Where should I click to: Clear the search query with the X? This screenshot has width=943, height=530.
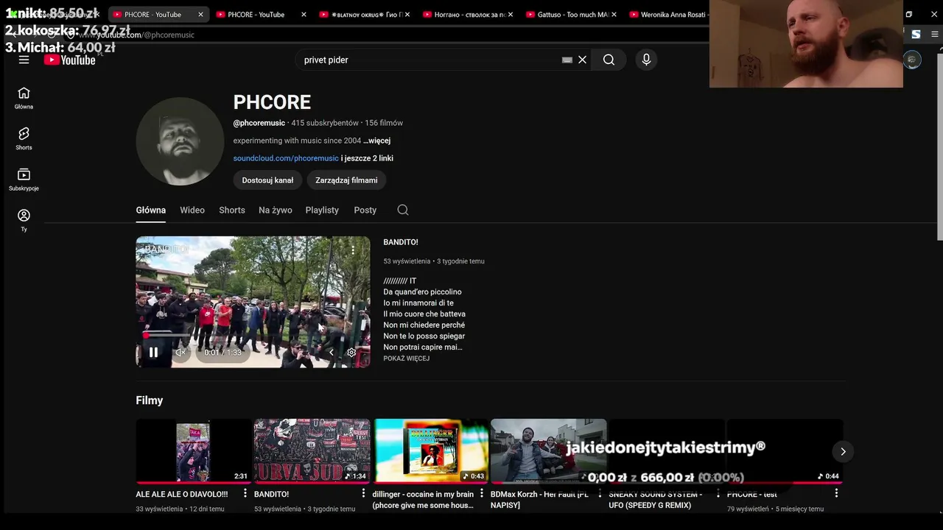pos(582,60)
